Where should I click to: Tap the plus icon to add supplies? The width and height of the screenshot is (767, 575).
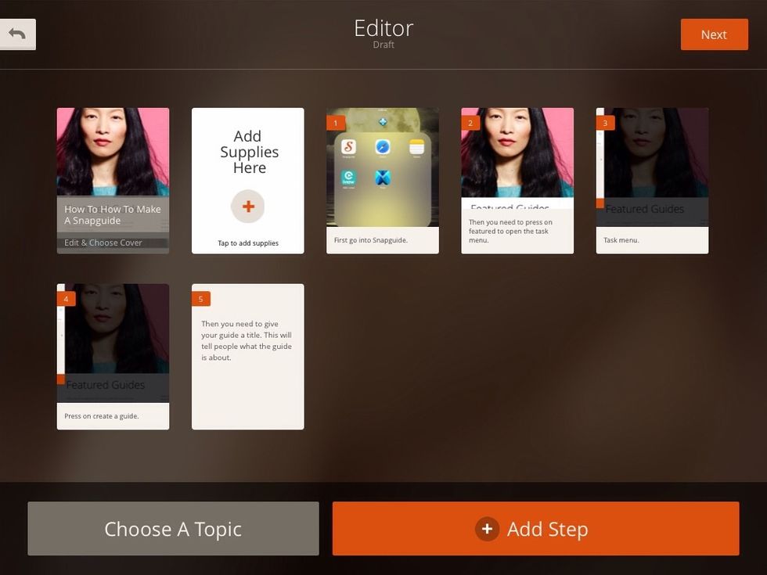click(x=247, y=207)
